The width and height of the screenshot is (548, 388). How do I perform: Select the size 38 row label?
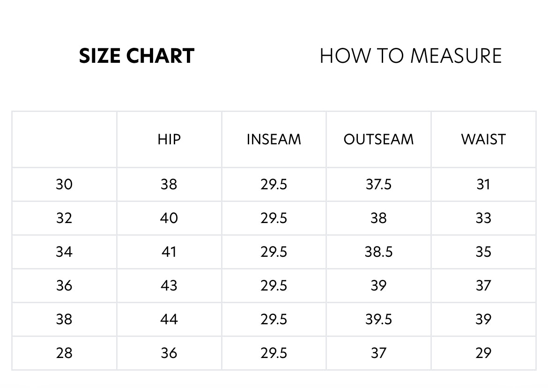(64, 319)
